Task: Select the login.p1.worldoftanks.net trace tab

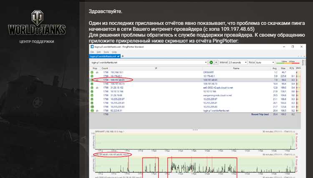Action: pyautogui.click(x=105, y=56)
